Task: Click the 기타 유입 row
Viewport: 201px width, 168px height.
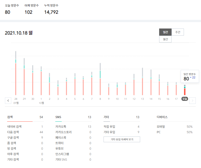Action: 122,132
